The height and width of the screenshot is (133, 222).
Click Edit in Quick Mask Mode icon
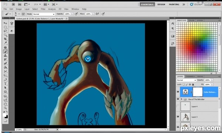[5, 121]
